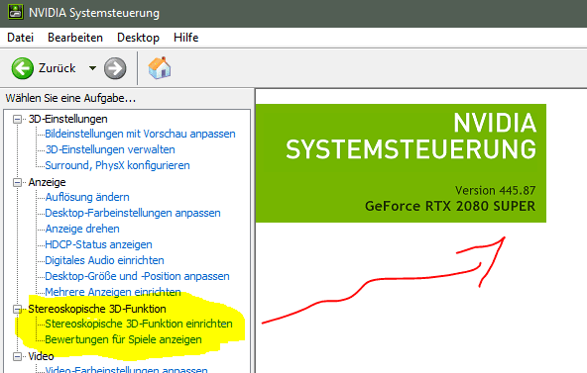Open Stereoskopische 3D-Funktion einrichten
The height and width of the screenshot is (373, 587).
[139, 324]
